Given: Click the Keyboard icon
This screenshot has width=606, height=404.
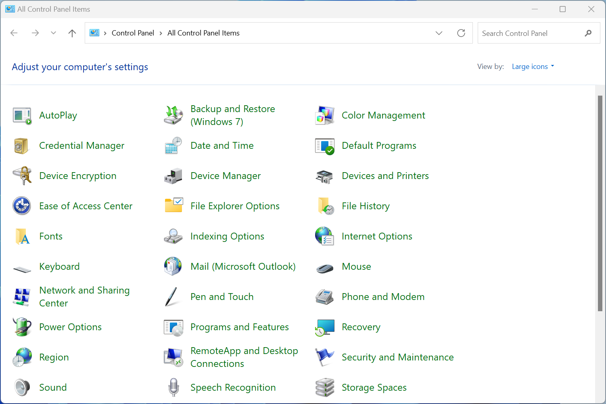Looking at the screenshot, I should [x=22, y=269].
